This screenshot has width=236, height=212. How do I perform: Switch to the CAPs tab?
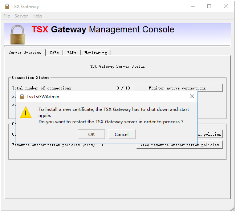click(x=54, y=53)
